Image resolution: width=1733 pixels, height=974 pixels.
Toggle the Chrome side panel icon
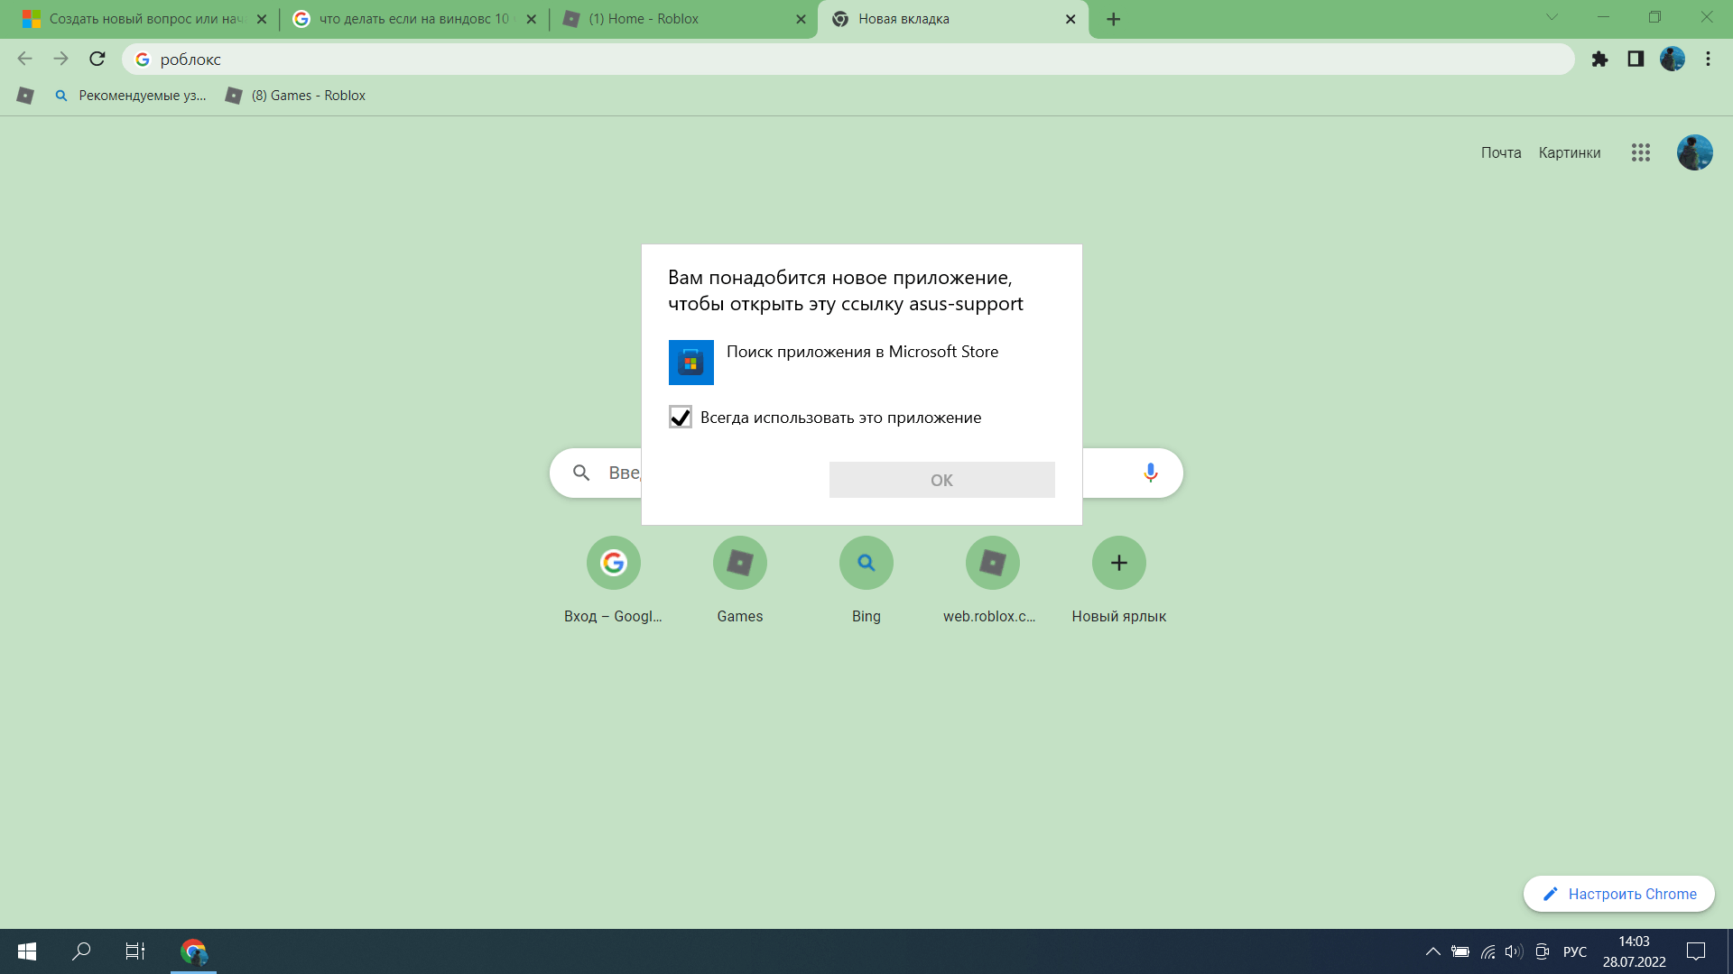[1636, 59]
